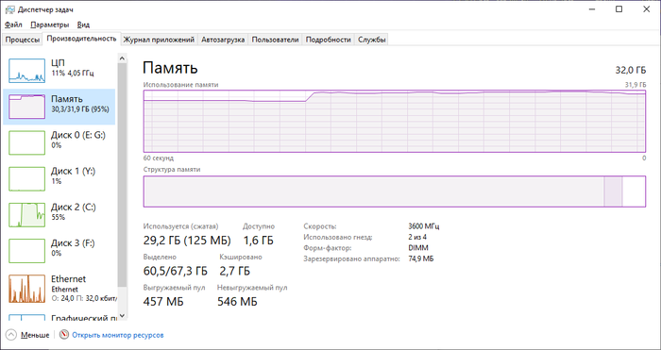This screenshot has height=350, width=661.
Task: Collapse view with Меньше chevron button
Action: click(11, 335)
